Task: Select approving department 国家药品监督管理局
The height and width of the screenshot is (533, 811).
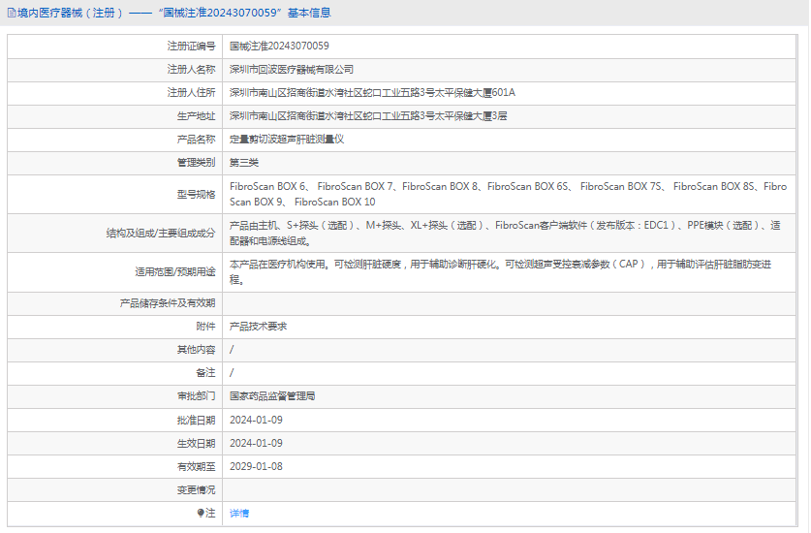Action: coord(272,395)
